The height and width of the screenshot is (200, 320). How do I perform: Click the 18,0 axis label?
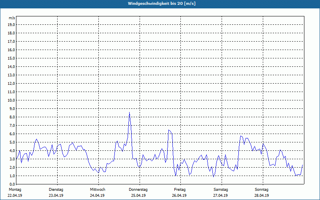[x=12, y=33]
